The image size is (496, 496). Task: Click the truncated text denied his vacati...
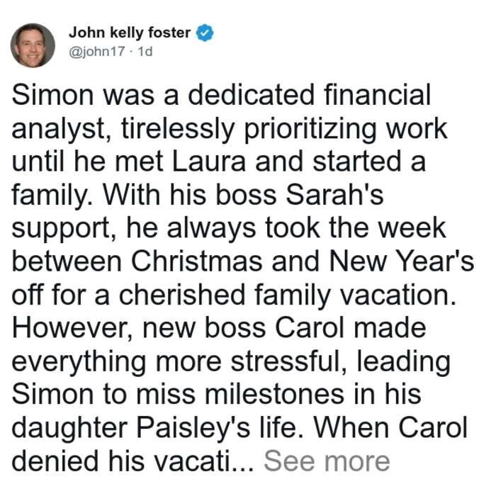[x=133, y=461]
